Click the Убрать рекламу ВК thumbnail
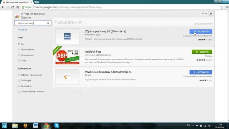The height and width of the screenshot is (129, 229). click(67, 36)
